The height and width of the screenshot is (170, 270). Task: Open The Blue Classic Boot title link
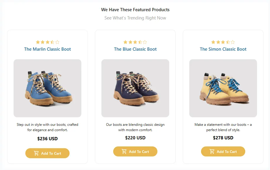tap(135, 49)
